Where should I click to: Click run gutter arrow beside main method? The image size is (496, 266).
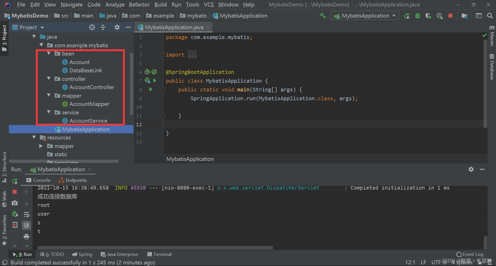tap(151, 90)
